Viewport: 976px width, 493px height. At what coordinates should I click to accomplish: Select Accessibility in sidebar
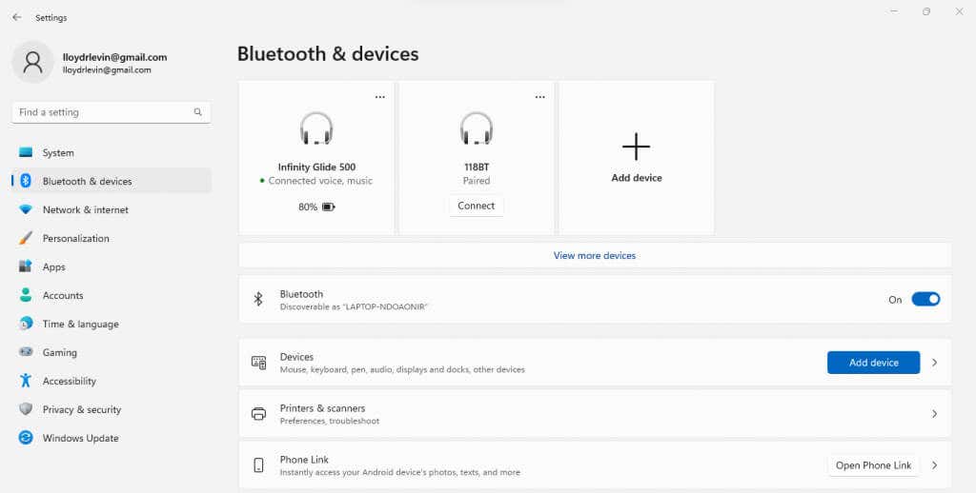[x=112, y=381]
